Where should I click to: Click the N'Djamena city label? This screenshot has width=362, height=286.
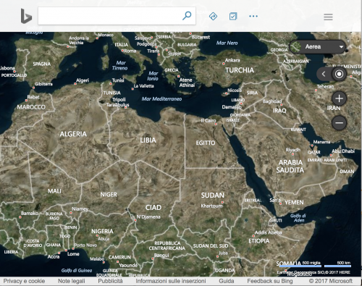[x=148, y=216]
